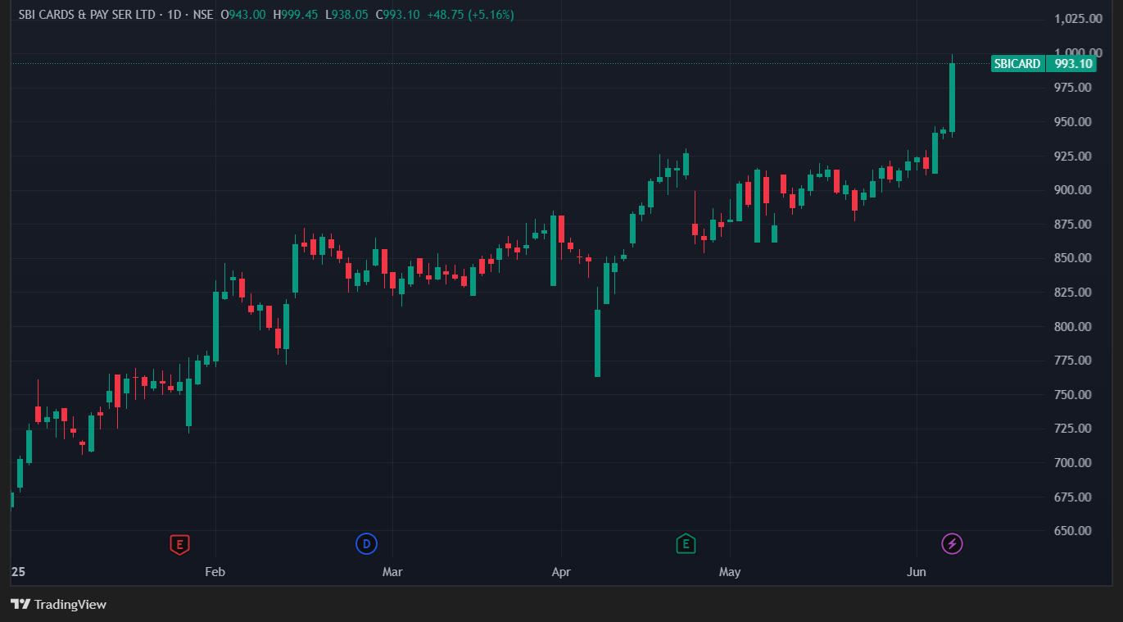Click the 993.10 current price label
This screenshot has height=622, width=1123.
tap(1072, 64)
